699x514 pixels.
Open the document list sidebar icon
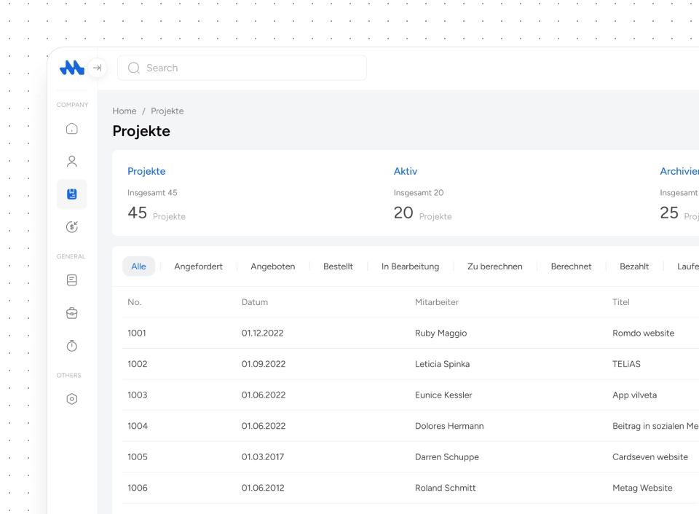click(x=71, y=280)
